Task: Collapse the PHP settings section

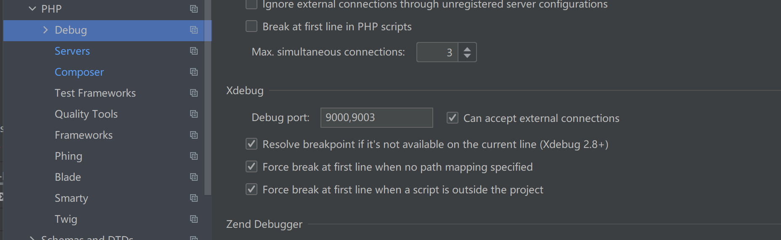Action: [32, 9]
